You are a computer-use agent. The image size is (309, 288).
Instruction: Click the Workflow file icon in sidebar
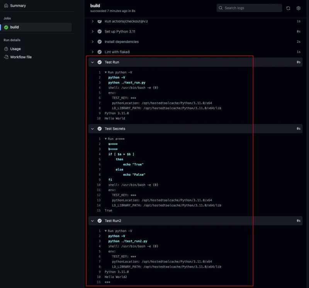[x=7, y=56]
